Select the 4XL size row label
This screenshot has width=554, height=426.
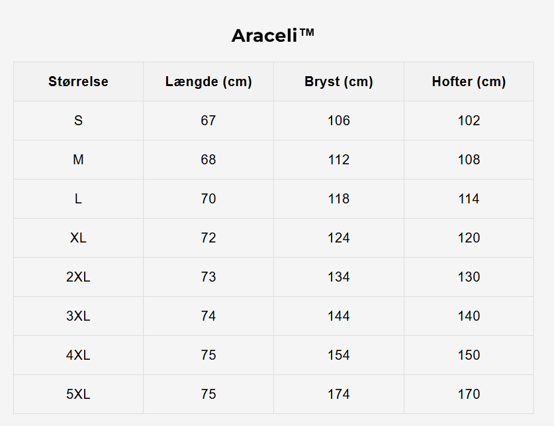click(x=78, y=355)
